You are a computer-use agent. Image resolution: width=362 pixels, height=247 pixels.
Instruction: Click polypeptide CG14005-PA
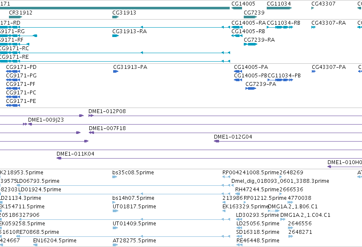[x=238, y=71]
